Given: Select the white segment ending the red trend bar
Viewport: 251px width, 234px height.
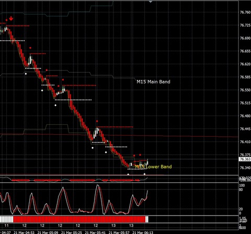Looking at the screenshot, I should pyautogui.click(x=147, y=219).
